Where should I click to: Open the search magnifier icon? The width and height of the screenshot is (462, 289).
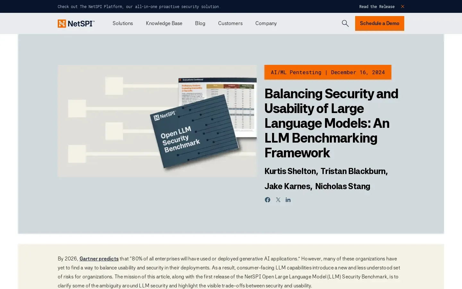(345, 23)
